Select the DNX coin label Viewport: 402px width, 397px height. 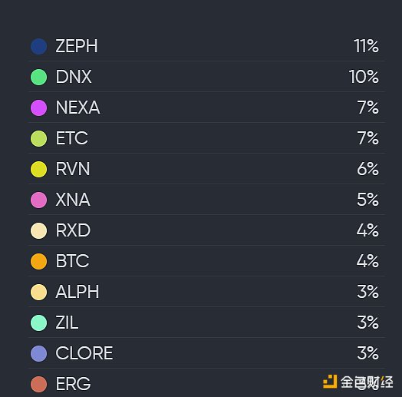[x=74, y=77]
